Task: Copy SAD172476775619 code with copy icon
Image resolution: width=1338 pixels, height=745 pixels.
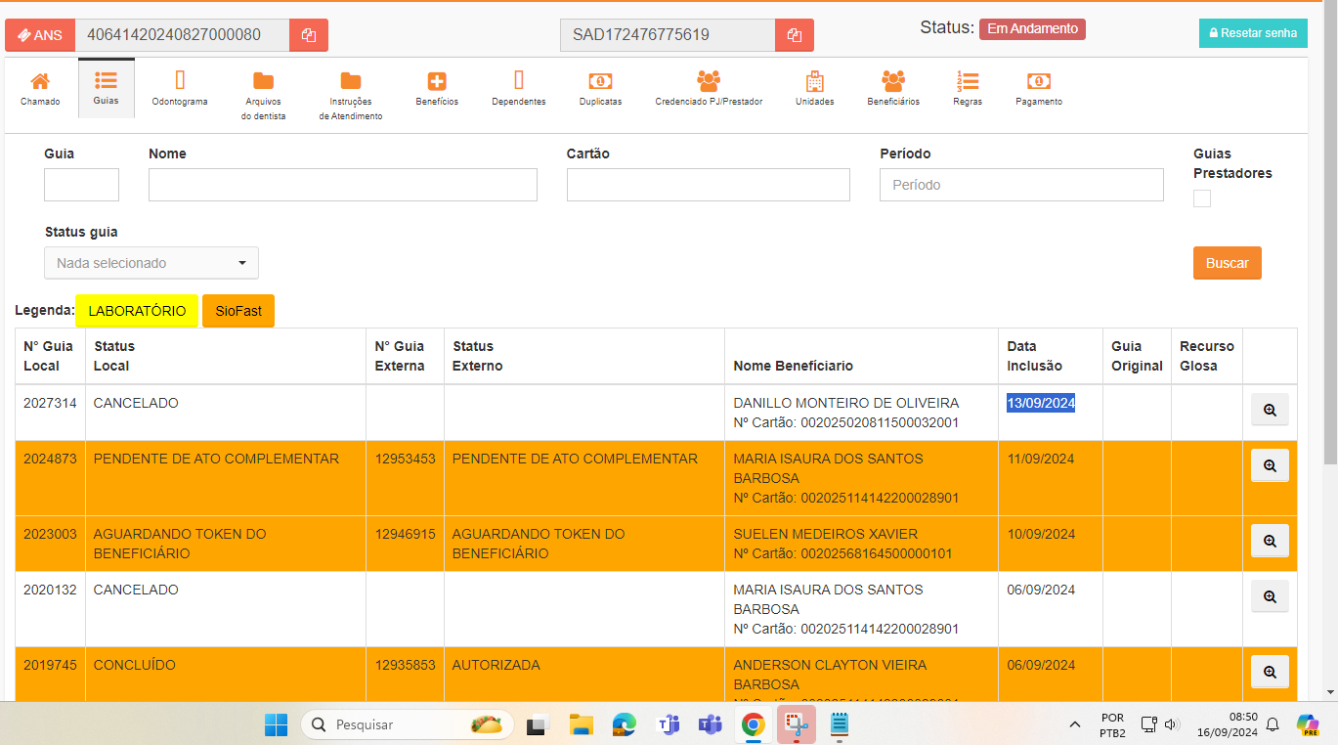Action: (x=795, y=35)
